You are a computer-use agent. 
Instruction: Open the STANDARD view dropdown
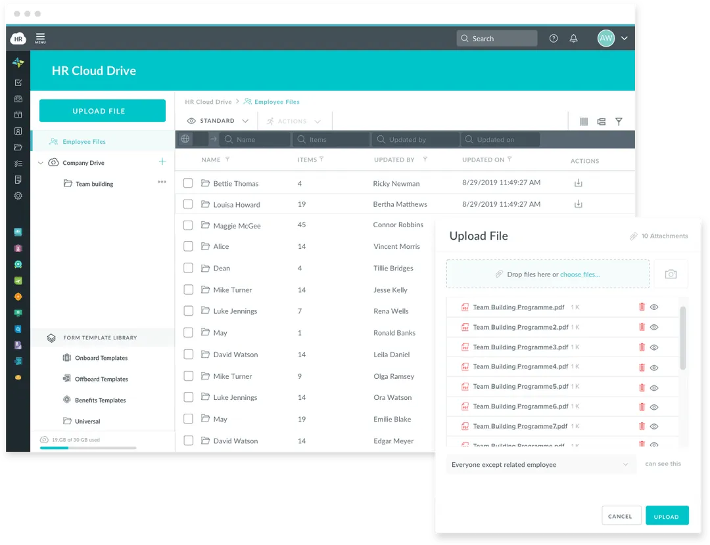pyautogui.click(x=218, y=121)
